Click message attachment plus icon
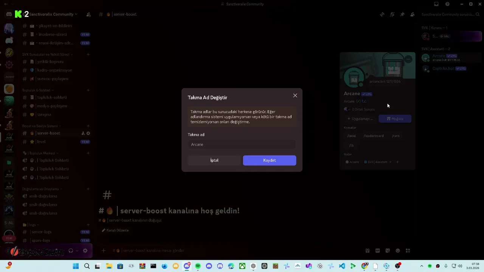484x272 pixels. [103, 250]
